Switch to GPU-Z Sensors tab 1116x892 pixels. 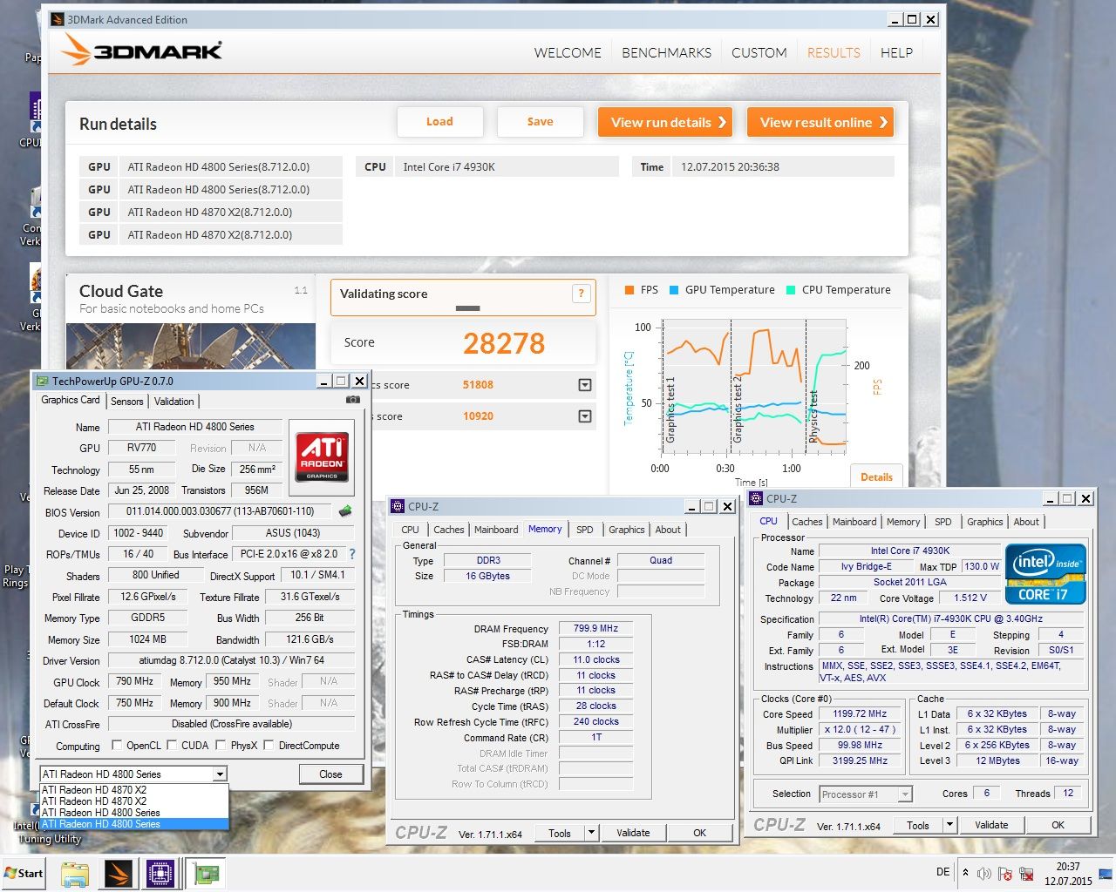(126, 401)
